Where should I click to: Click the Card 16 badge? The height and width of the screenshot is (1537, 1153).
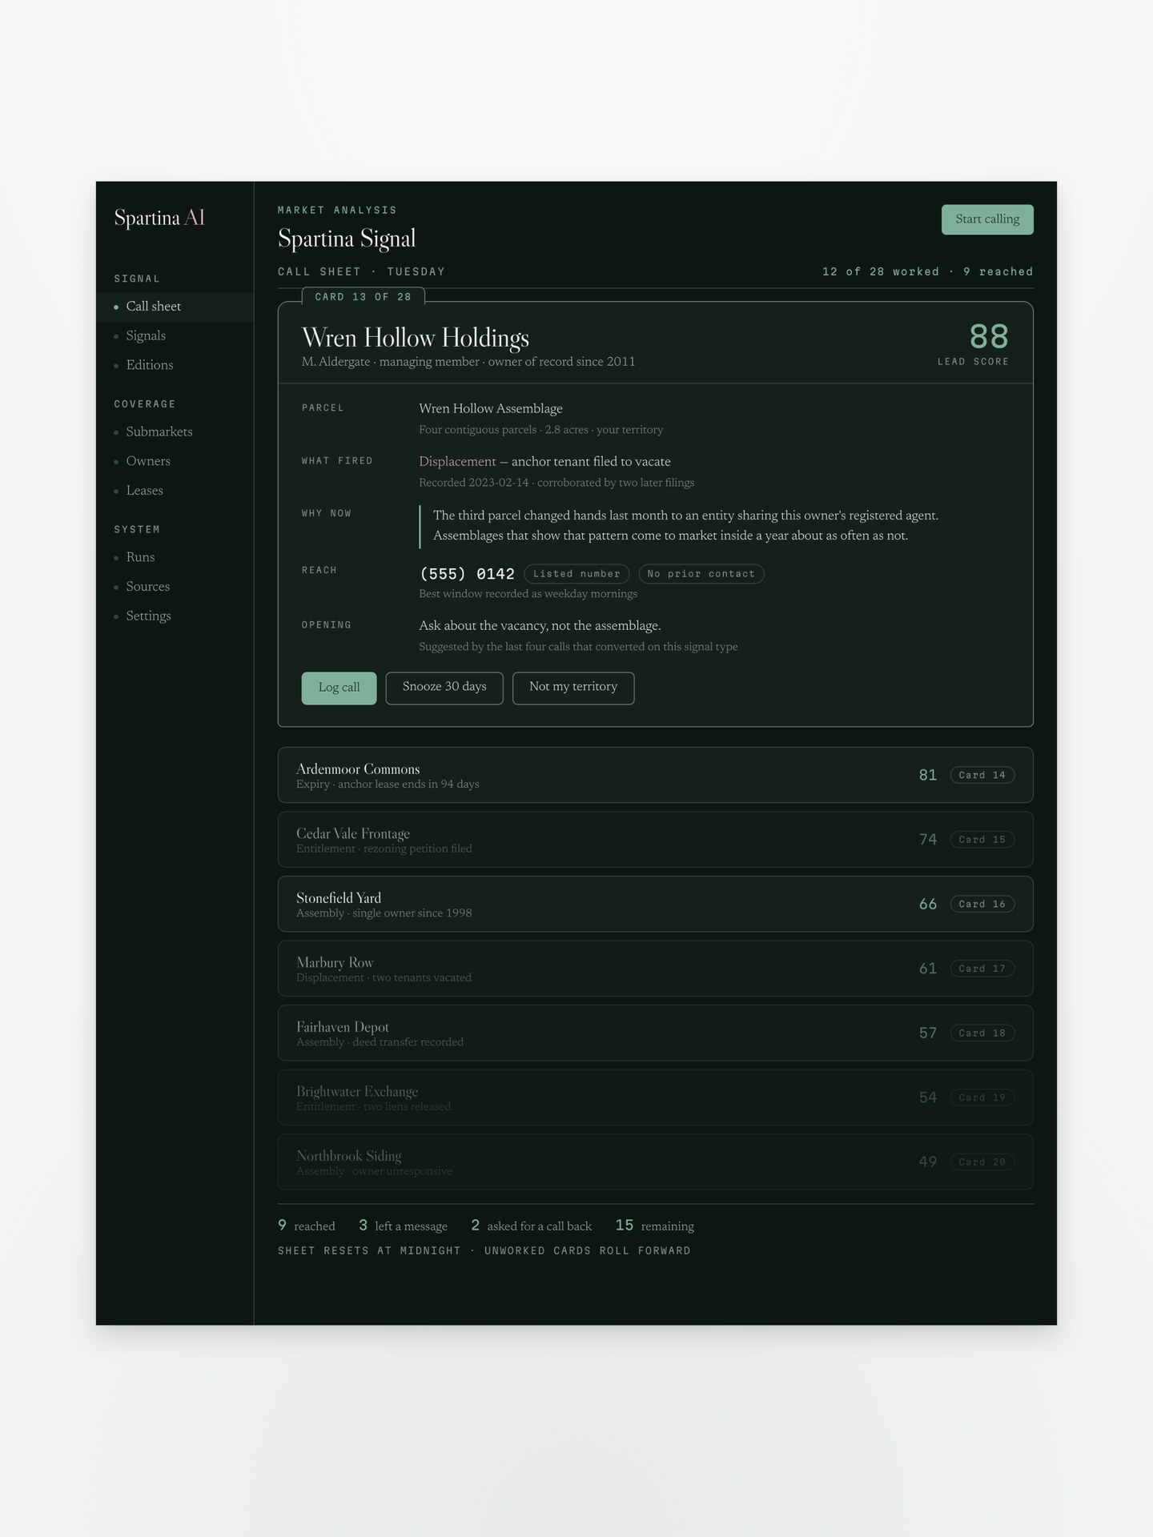click(x=982, y=904)
